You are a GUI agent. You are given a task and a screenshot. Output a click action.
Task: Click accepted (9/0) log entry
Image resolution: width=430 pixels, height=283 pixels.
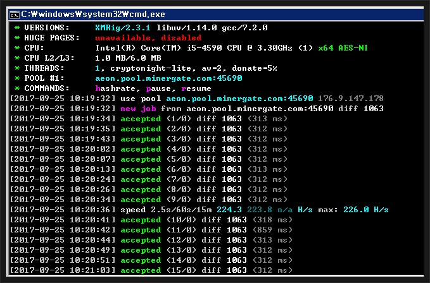(x=148, y=200)
